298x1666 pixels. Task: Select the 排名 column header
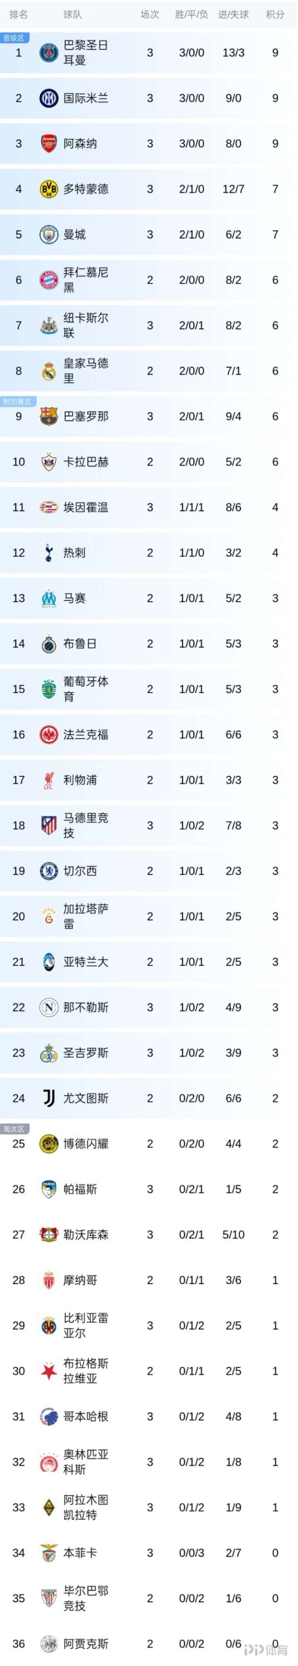[19, 14]
